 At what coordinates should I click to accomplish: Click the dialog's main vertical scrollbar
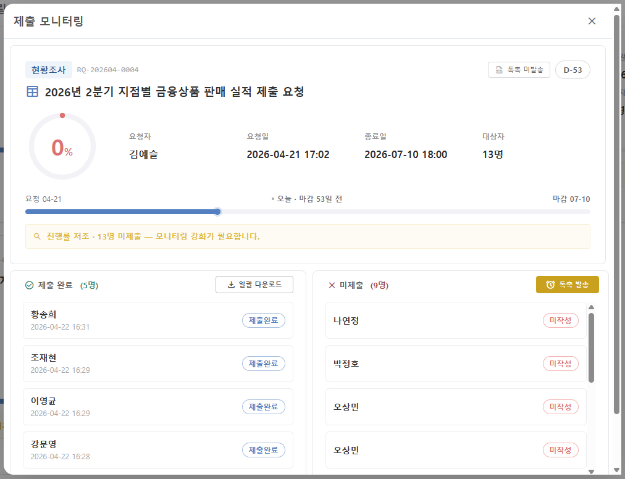pos(616,215)
